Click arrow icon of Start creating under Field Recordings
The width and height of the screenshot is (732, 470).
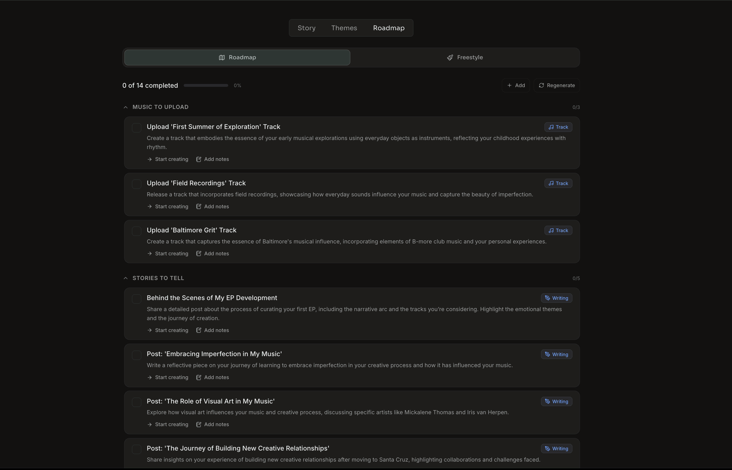pos(149,207)
